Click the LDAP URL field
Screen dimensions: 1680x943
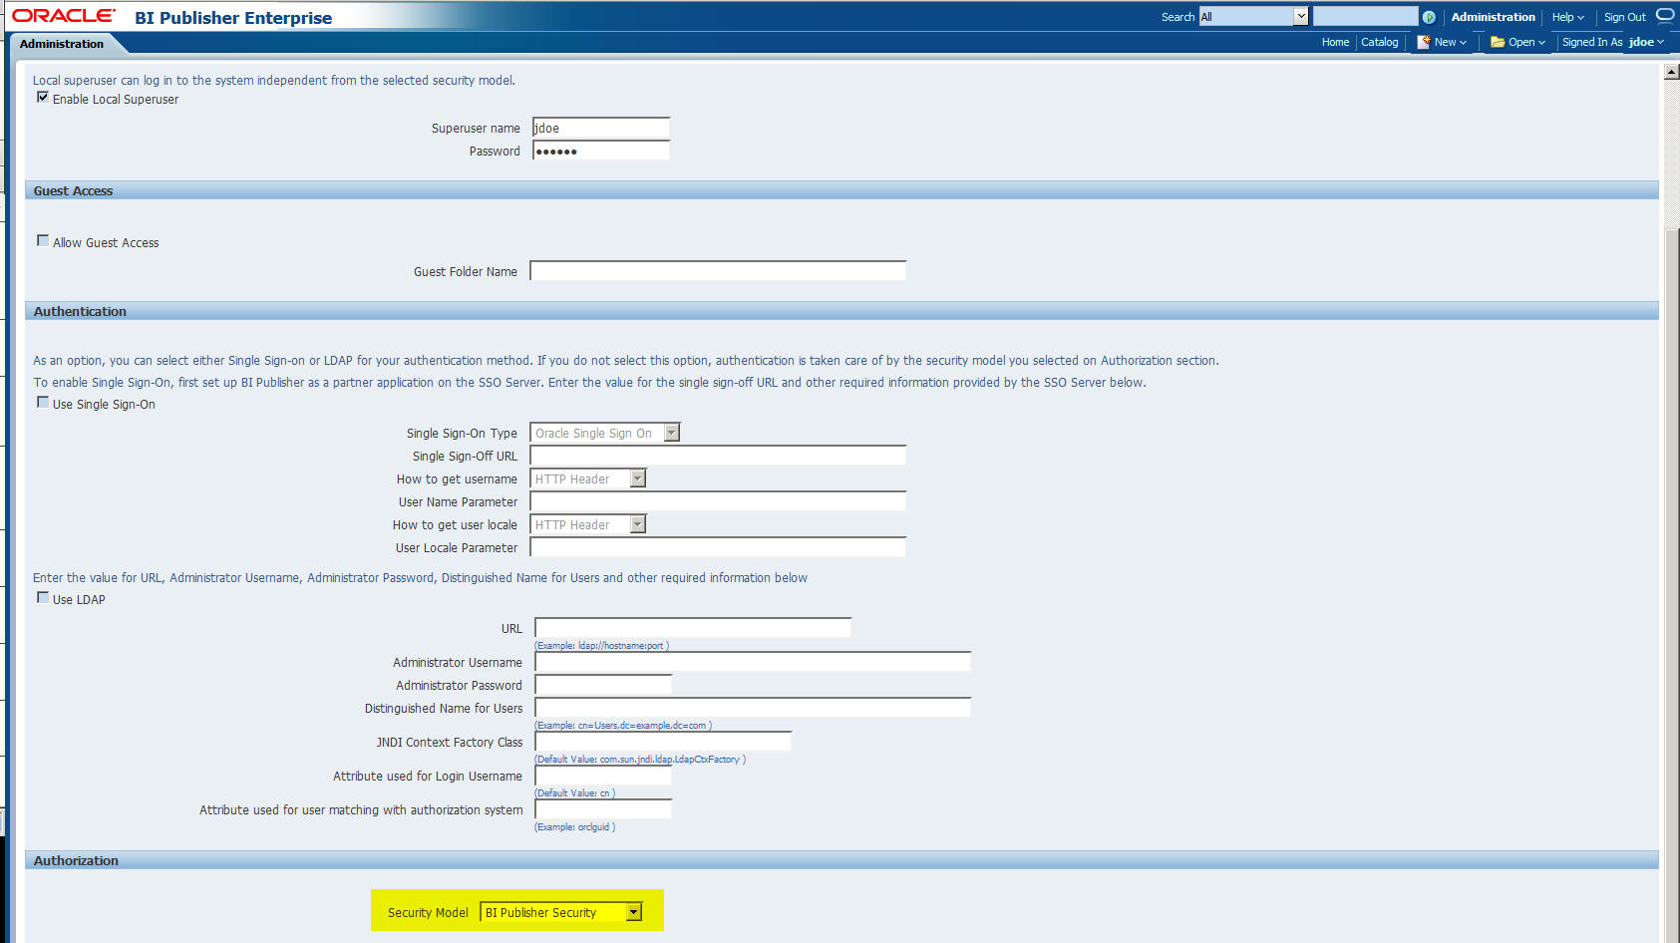(x=693, y=628)
